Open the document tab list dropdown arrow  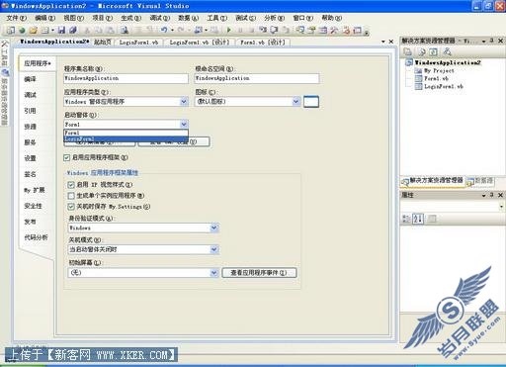pos(383,42)
